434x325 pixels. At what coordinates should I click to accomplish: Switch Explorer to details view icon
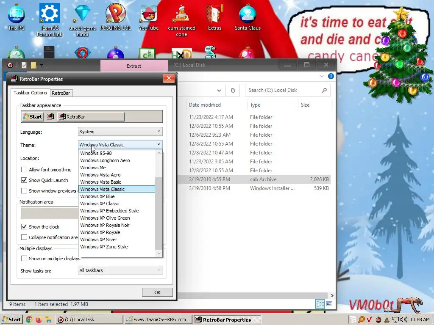coord(320,304)
